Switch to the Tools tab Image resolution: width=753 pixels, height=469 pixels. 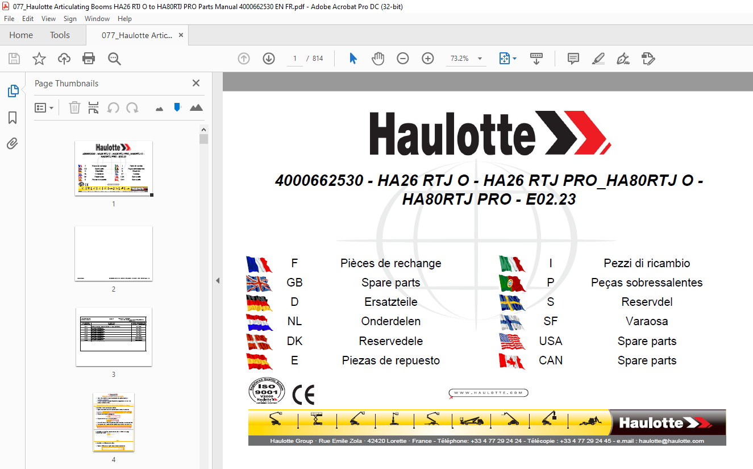click(60, 35)
